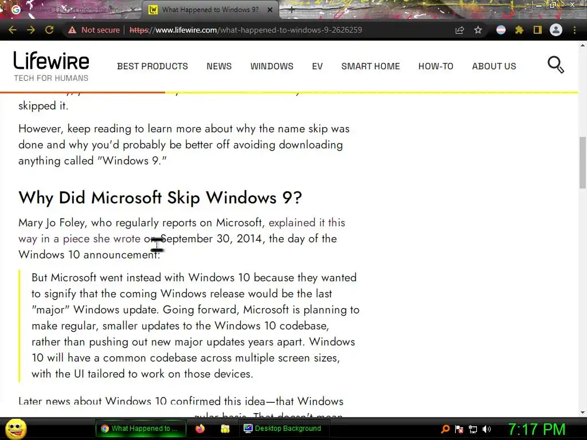The height and width of the screenshot is (440, 587).
Task: Follow the 'explained it this way' link
Action: (307, 223)
